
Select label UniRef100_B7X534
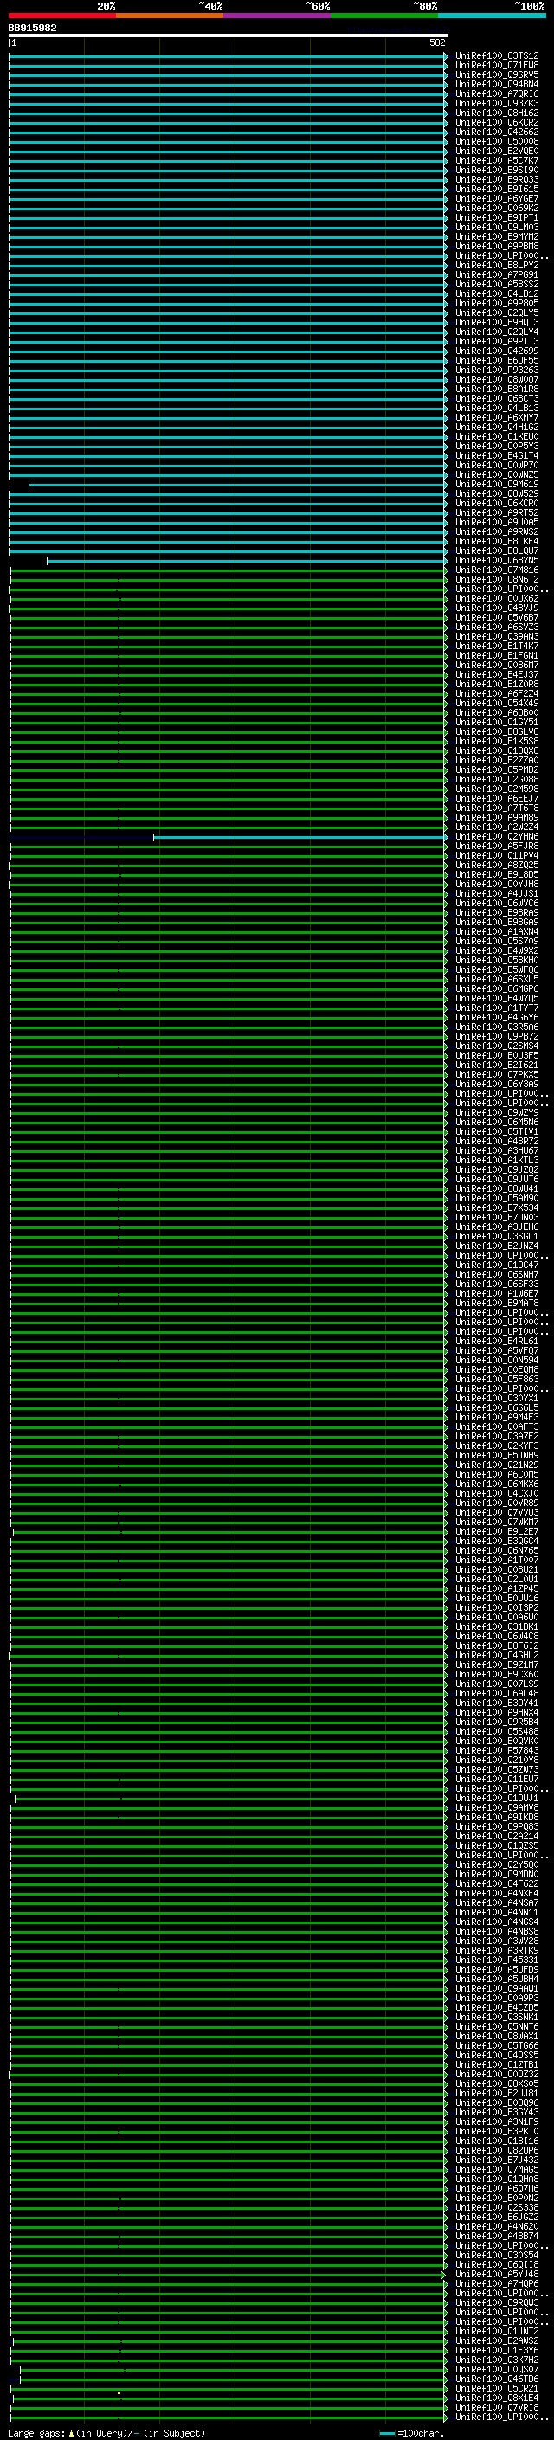[496, 1207]
